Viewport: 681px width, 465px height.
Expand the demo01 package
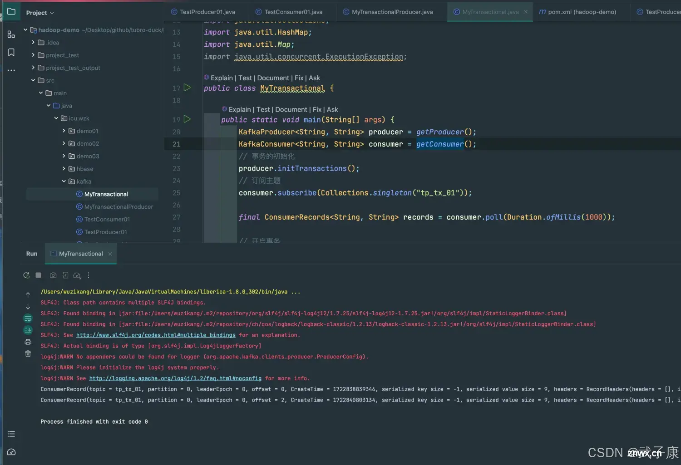click(x=64, y=131)
